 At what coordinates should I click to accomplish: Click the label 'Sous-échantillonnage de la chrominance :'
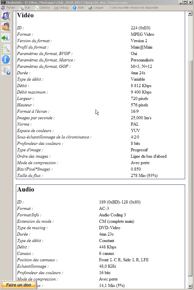(x=54, y=137)
